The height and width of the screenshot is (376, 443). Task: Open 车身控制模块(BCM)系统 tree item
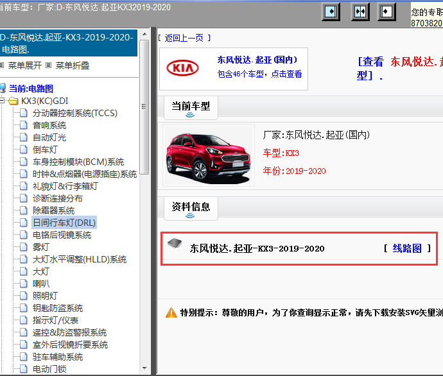point(78,162)
